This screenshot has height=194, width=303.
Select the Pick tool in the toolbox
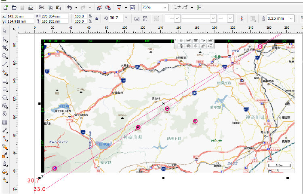[5, 31]
